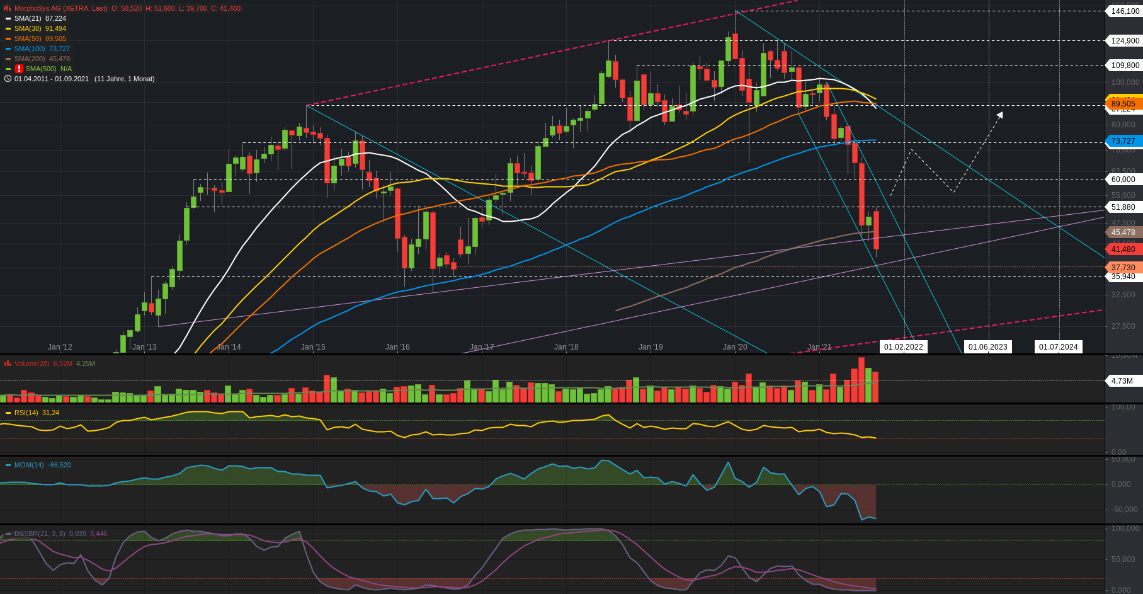Click the yellow SMA(38) color swatch
Screen dimensions: 1143x594
[x=8, y=28]
